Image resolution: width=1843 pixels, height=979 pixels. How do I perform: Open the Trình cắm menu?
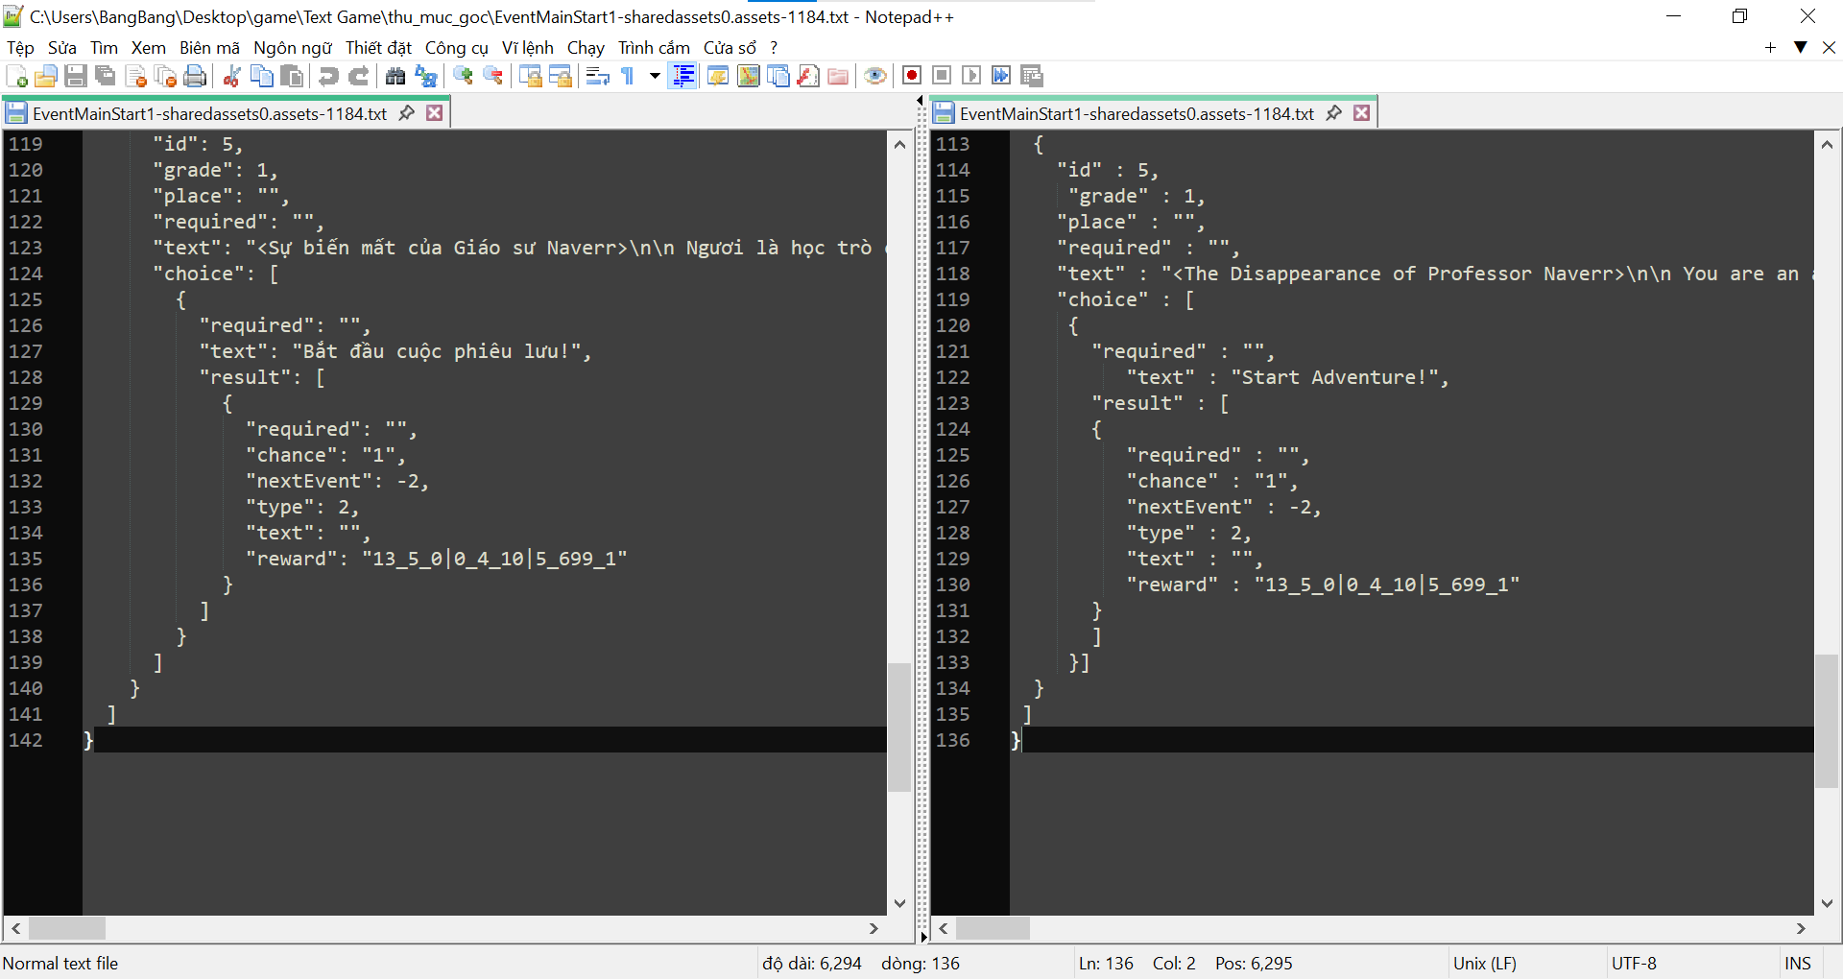[654, 48]
